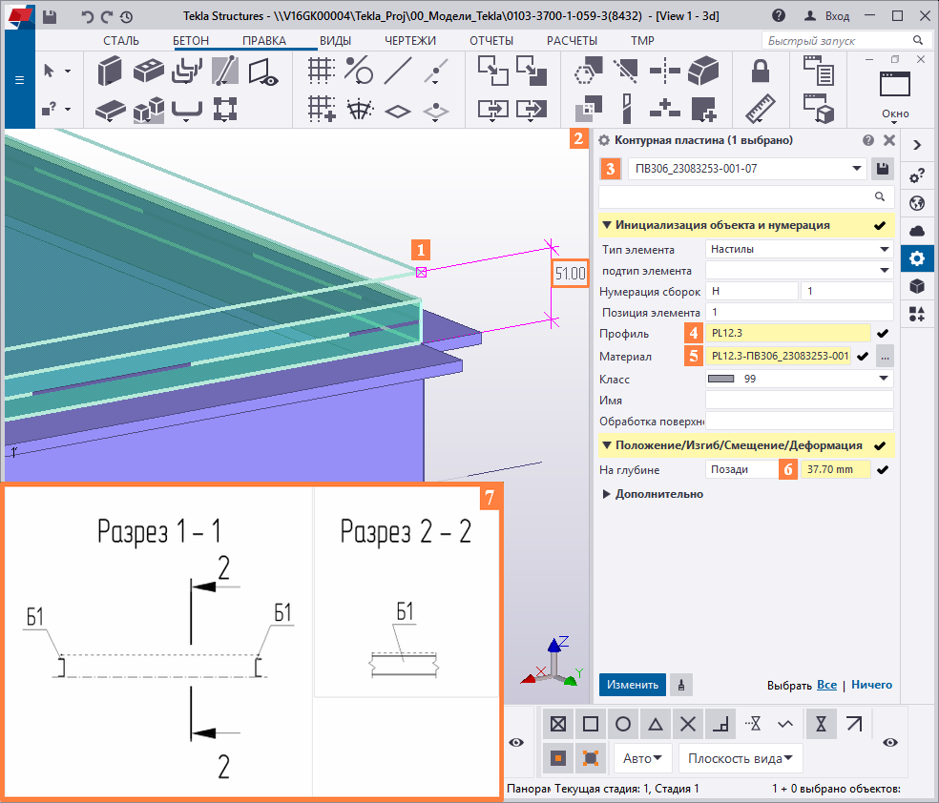Open the blue gear properties side pane
Screen dimensions: 939x803
pyautogui.click(x=917, y=258)
